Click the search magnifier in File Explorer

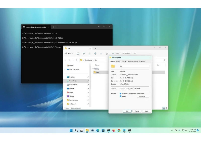tap(164, 60)
